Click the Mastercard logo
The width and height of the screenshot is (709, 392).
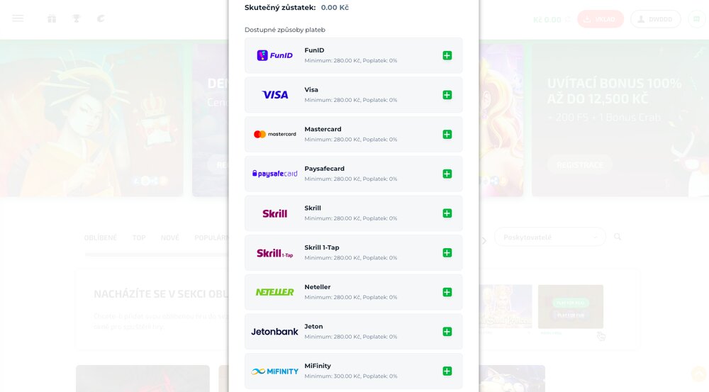[274, 134]
